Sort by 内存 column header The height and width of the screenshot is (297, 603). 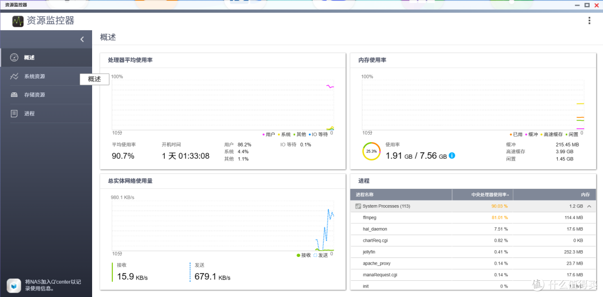click(x=554, y=194)
